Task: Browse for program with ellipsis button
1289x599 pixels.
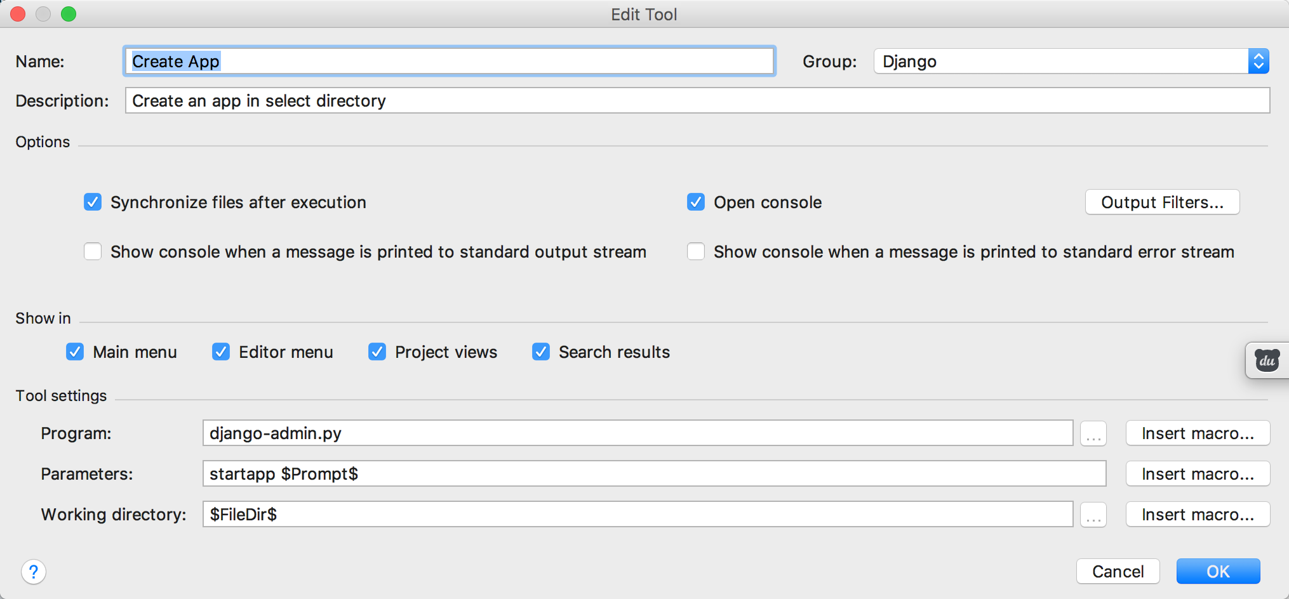Action: click(x=1093, y=433)
